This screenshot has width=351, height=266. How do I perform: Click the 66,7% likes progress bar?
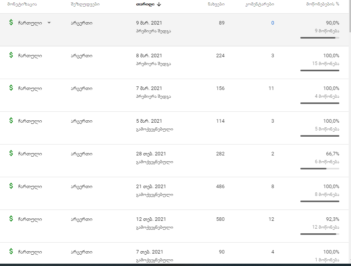pos(319,169)
